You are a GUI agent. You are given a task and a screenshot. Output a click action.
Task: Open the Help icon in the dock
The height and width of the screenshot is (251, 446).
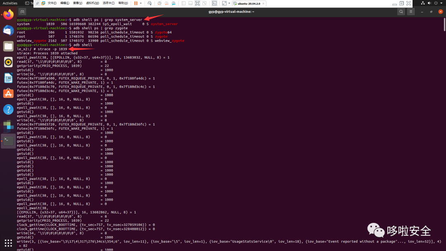coord(8,109)
